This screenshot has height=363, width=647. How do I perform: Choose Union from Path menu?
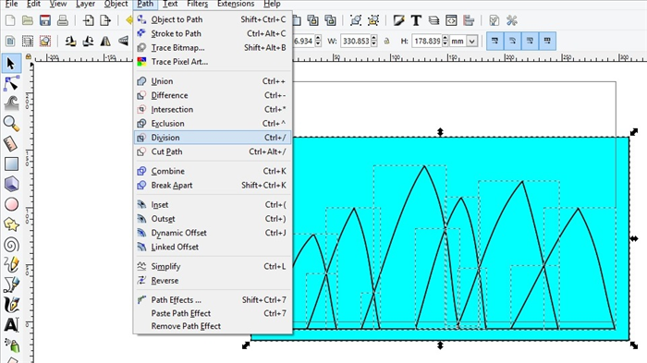pos(213,81)
